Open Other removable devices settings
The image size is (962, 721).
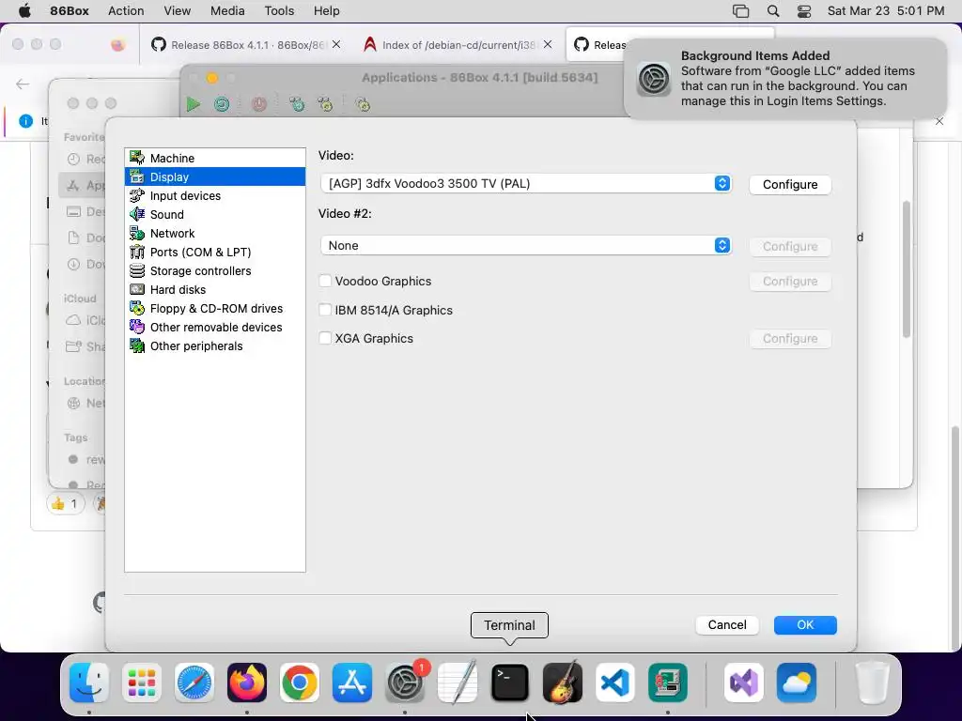(x=215, y=328)
